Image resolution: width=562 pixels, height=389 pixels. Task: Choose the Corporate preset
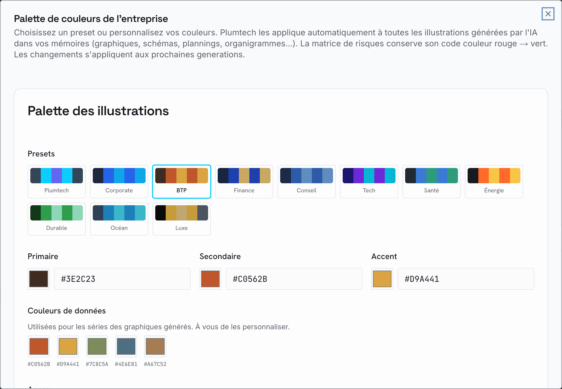(119, 182)
